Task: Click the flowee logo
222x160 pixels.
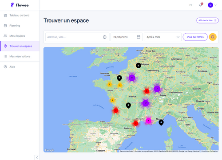Action: tap(20, 5)
